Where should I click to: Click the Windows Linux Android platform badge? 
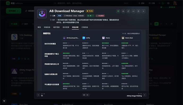point(74,16)
